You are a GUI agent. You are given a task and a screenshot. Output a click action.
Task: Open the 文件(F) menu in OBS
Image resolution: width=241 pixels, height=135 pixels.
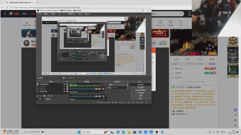click(39, 14)
